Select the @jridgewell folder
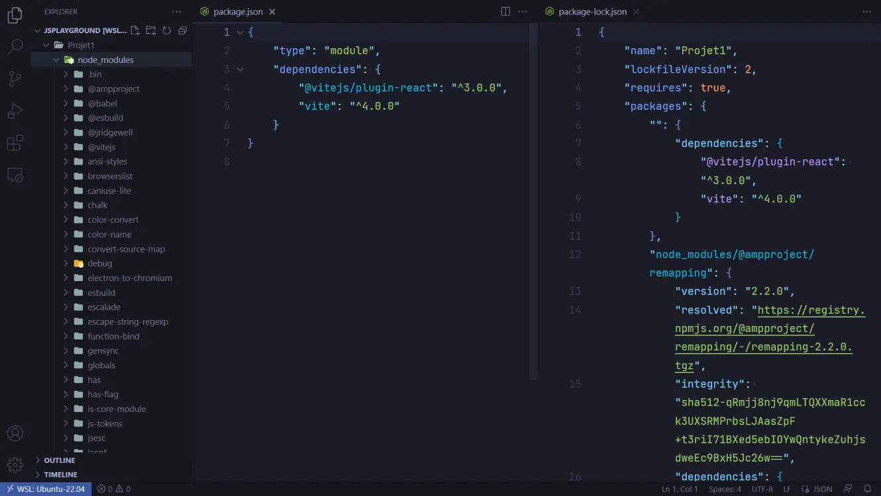The image size is (881, 496). point(110,132)
